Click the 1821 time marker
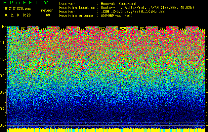 tap(23, 28)
